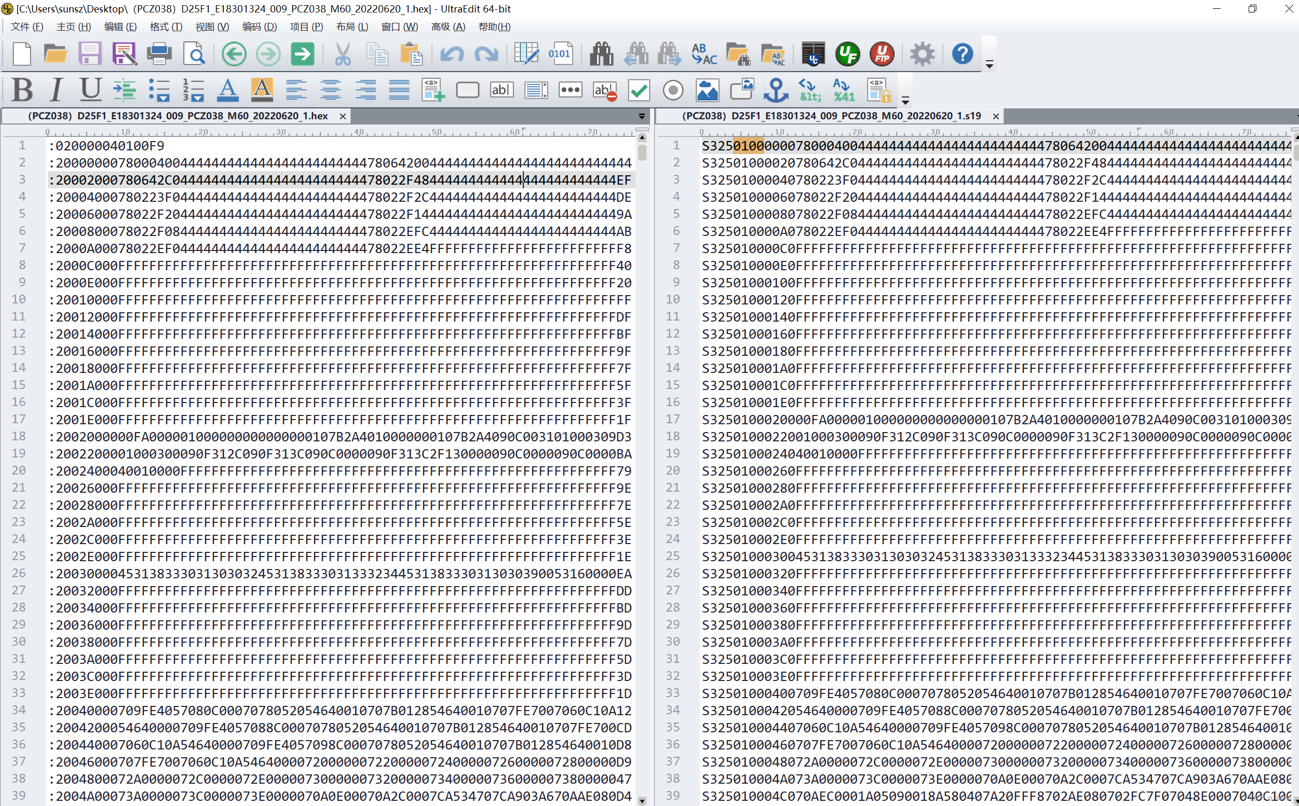The width and height of the screenshot is (1299, 806).
Task: Expand the numbered list dropdown
Action: click(198, 98)
